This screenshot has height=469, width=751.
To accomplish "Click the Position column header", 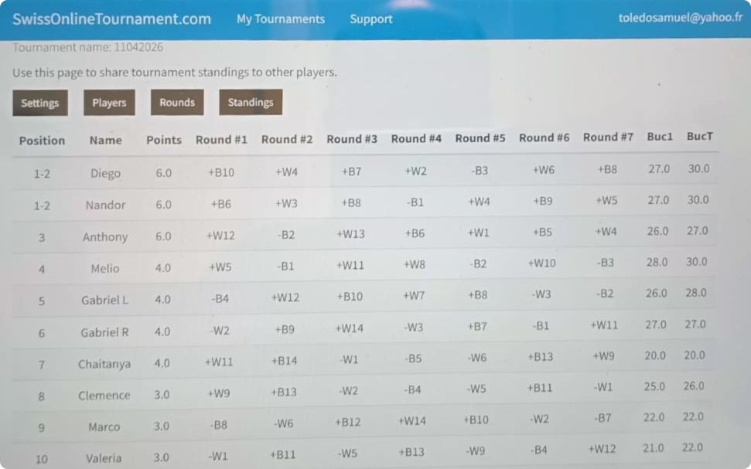I will pos(42,141).
